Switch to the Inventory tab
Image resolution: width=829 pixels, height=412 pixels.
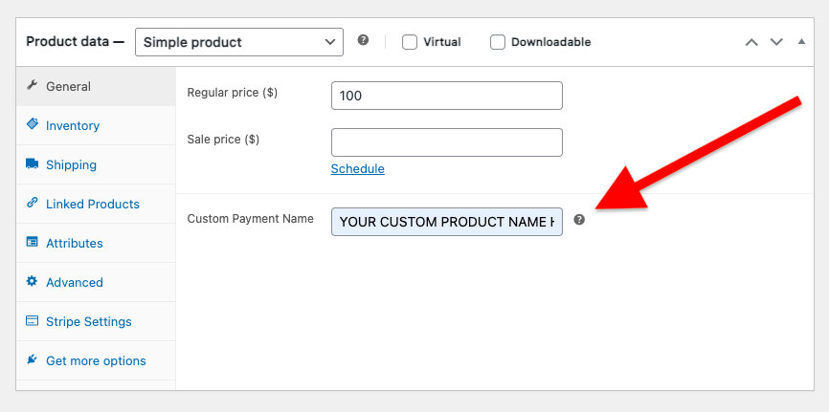pyautogui.click(x=73, y=125)
